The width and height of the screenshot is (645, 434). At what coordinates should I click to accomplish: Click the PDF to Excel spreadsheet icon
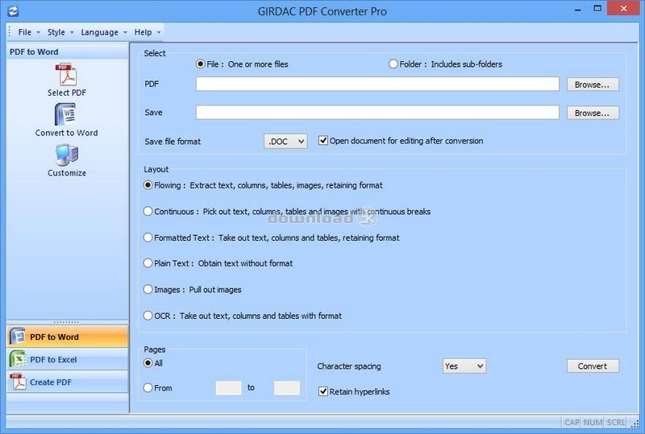18,359
